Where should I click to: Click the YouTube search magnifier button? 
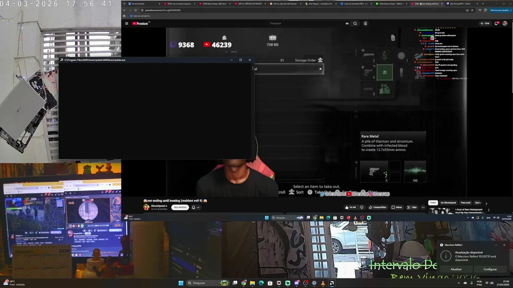click(x=355, y=23)
